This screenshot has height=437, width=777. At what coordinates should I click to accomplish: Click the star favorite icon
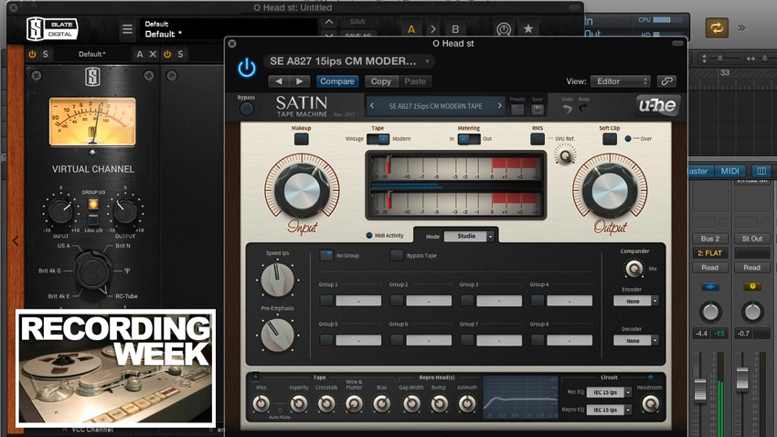tap(528, 28)
